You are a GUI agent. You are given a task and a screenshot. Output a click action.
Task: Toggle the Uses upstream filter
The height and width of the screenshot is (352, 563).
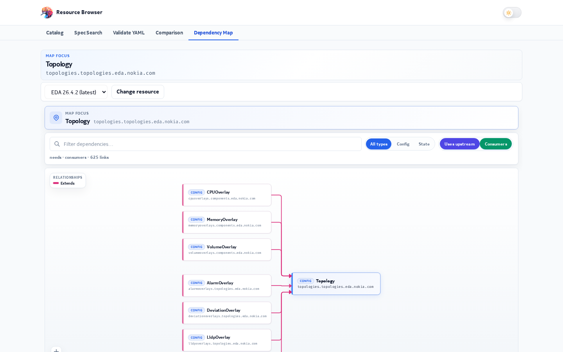(x=459, y=144)
